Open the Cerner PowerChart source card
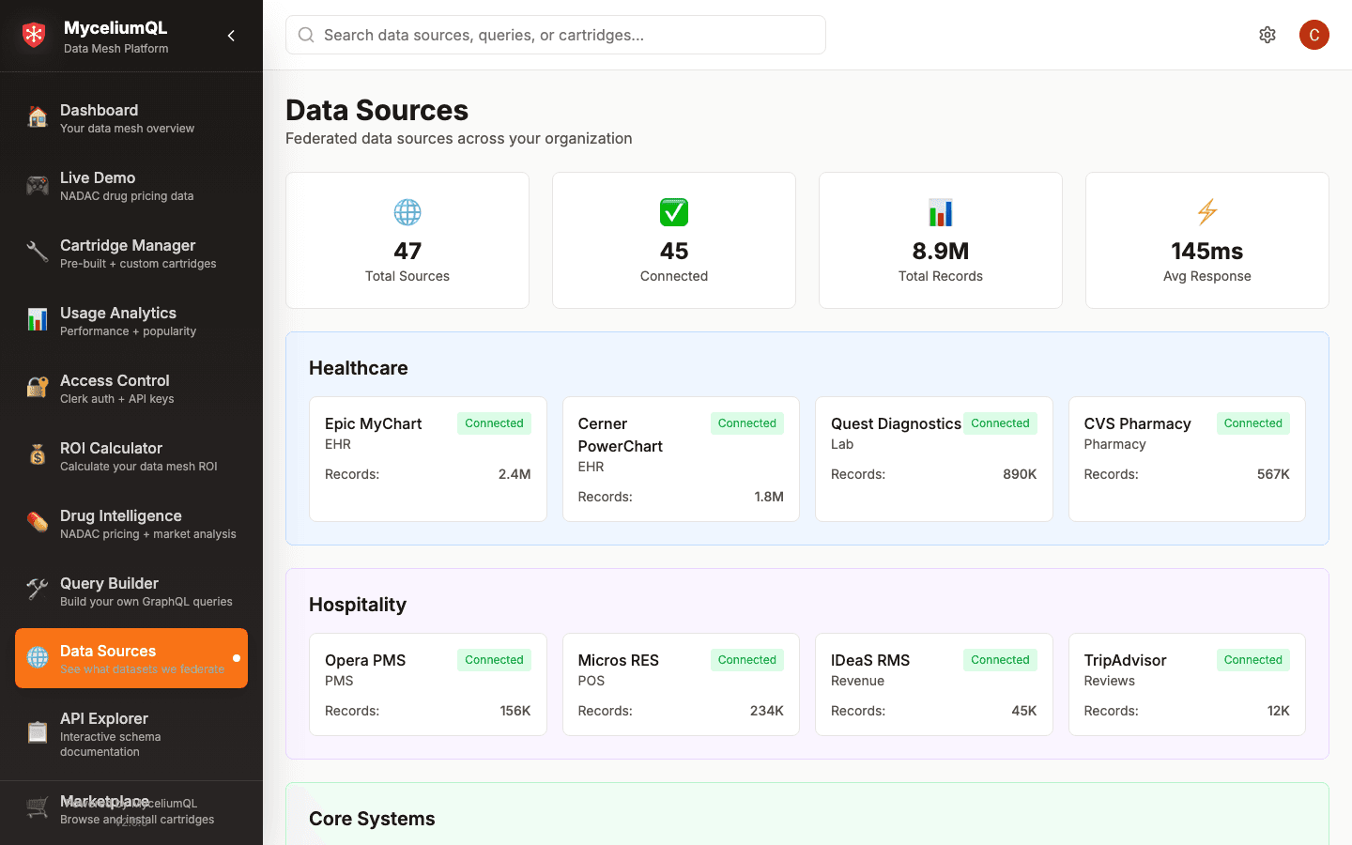 (x=681, y=459)
